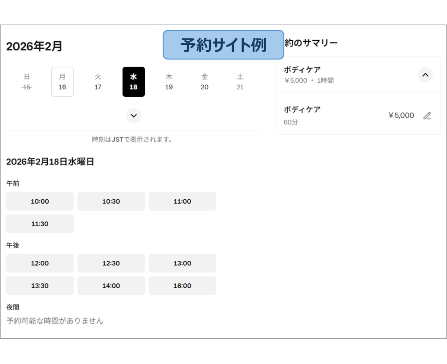Screen dimensions: 447x364
Task: Choose the 13:00 time slot
Action: [182, 263]
